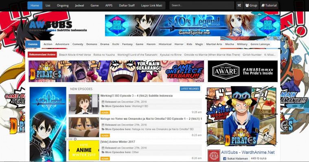The image size is (309, 162).
Task: Click the D-Pirates One Piece wide banner
Action: point(116,71)
